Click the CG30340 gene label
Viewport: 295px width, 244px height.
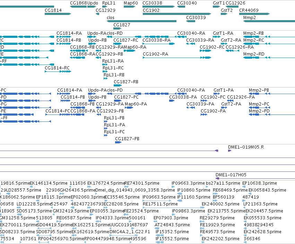(187, 3)
